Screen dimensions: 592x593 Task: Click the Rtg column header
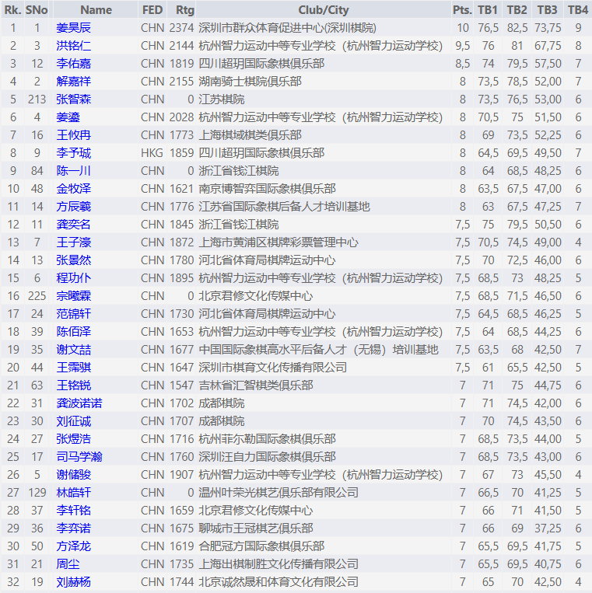click(x=185, y=10)
